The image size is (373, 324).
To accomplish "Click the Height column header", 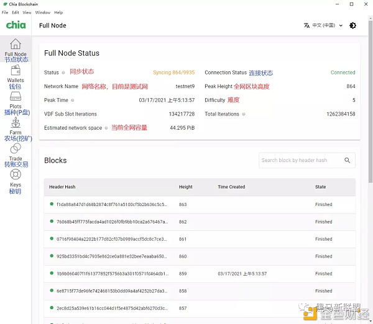I will [185, 187].
